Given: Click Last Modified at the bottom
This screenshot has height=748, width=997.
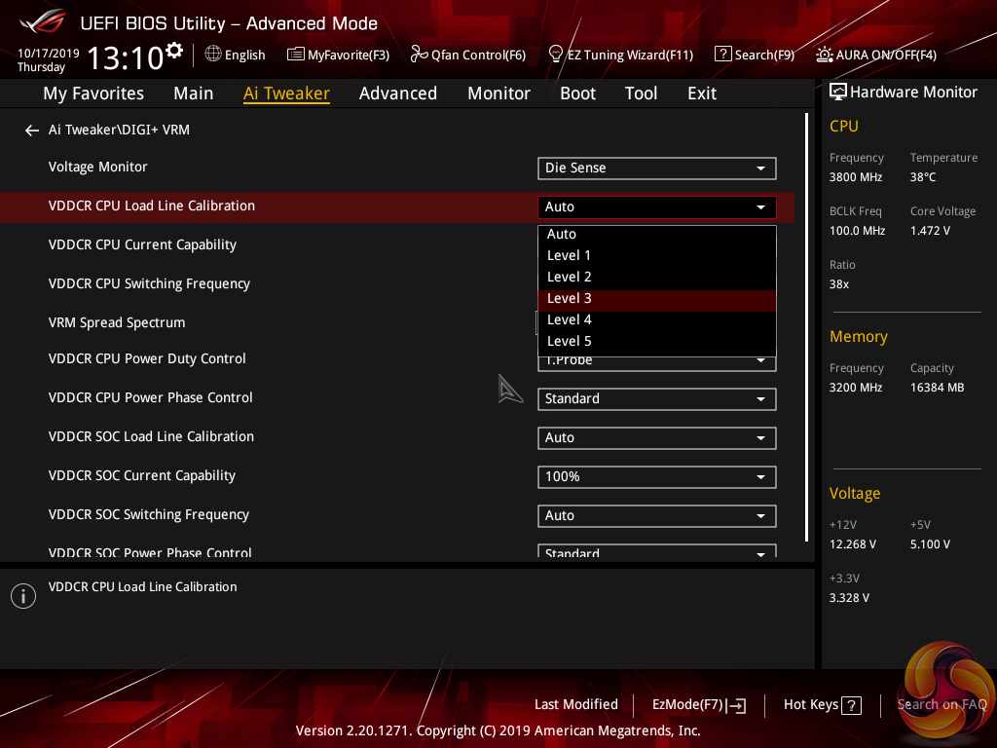Looking at the screenshot, I should (x=575, y=705).
